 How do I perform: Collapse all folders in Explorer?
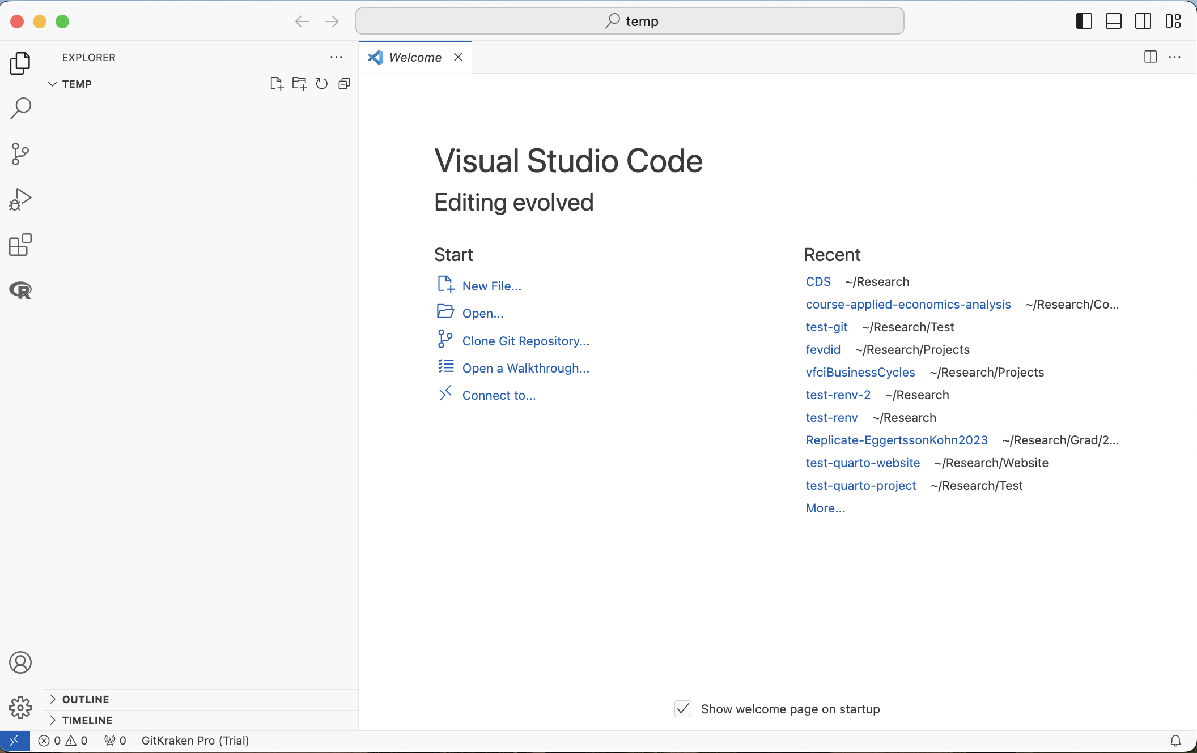click(x=344, y=84)
